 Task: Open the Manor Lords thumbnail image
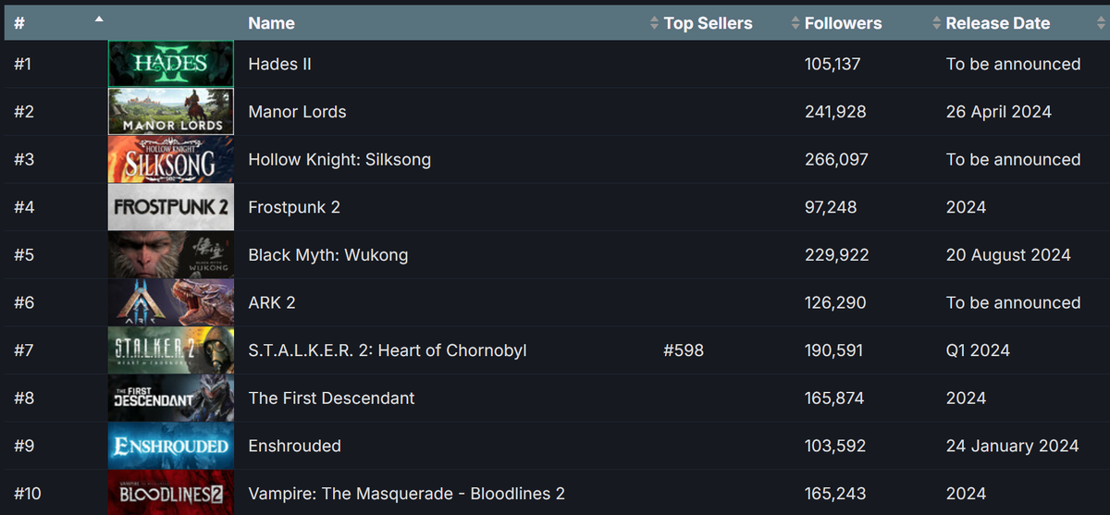(x=171, y=112)
